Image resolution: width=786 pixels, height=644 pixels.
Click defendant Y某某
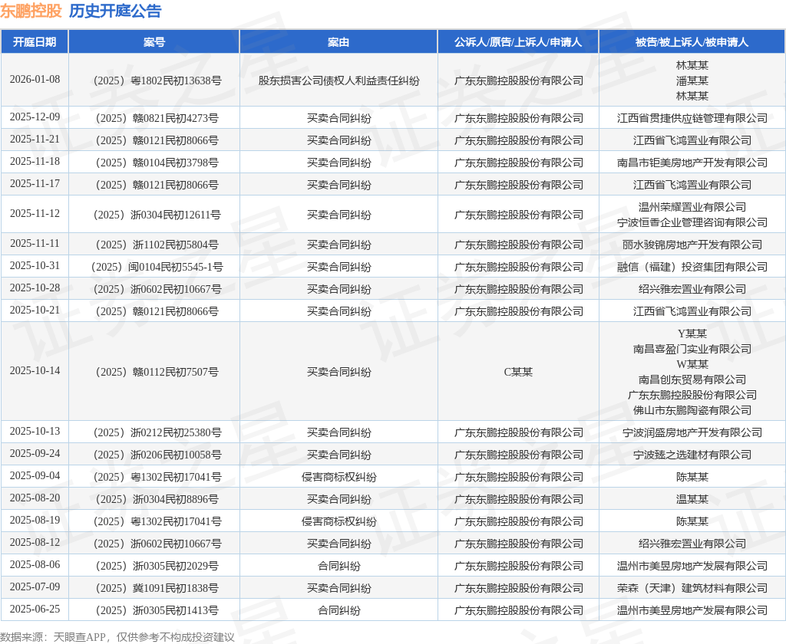click(x=692, y=333)
